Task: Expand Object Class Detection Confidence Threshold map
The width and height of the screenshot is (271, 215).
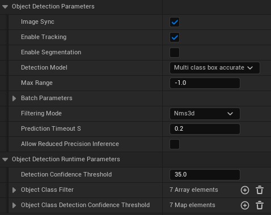Action: pos(14,205)
